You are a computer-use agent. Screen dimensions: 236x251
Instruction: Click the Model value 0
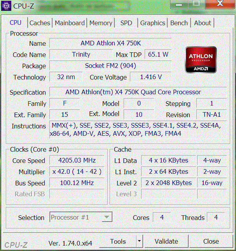coord(139,103)
